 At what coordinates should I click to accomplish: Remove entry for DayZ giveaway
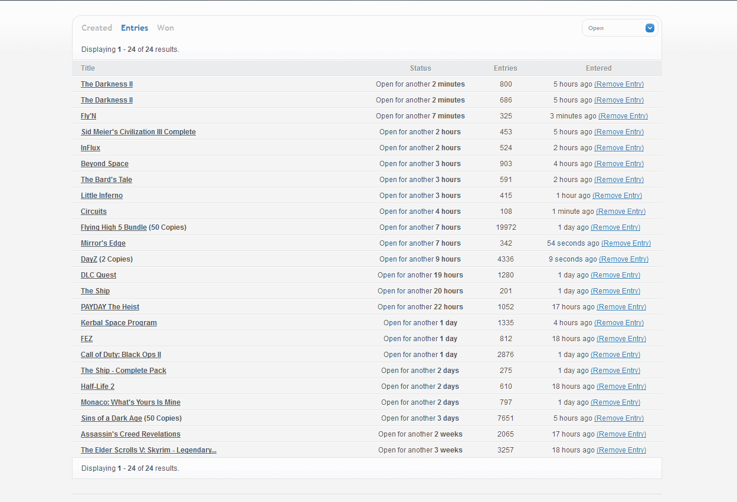[624, 259]
